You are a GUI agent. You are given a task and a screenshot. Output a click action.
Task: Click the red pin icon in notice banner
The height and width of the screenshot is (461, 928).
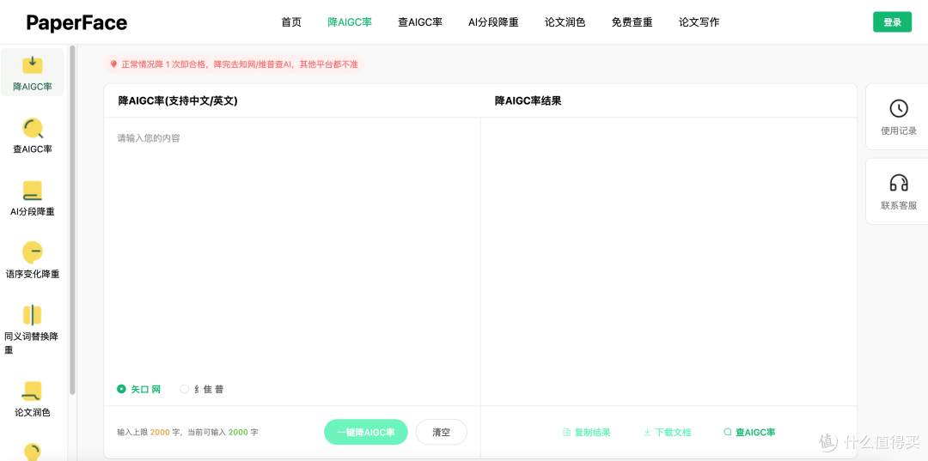[x=114, y=64]
